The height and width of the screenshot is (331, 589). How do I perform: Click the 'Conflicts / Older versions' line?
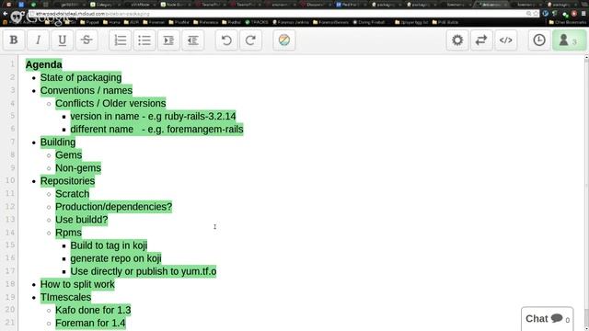(x=110, y=103)
